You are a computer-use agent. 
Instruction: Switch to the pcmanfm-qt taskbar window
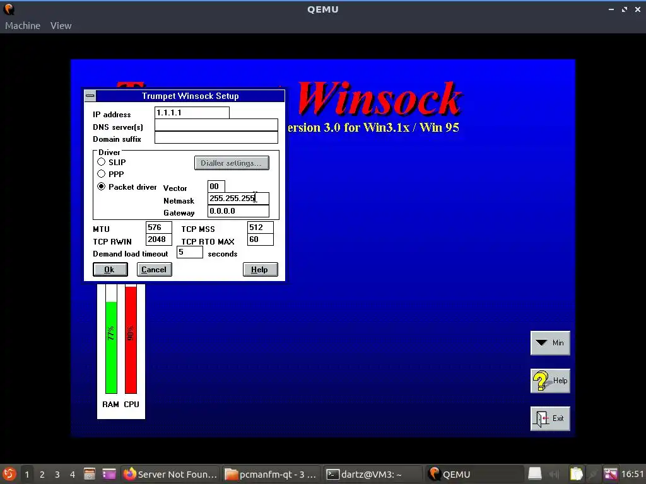click(272, 474)
